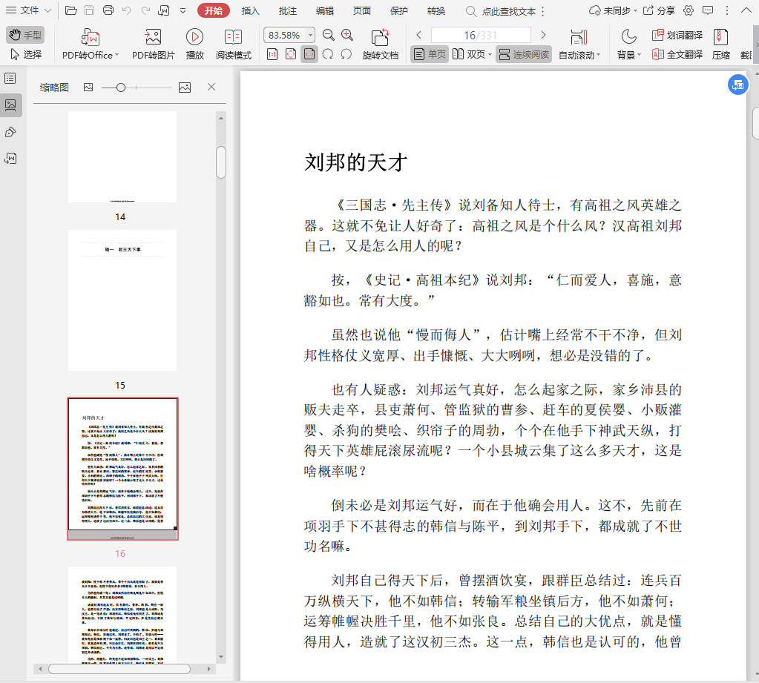
Task: Open the print icon in quick toolbar
Action: click(108, 10)
